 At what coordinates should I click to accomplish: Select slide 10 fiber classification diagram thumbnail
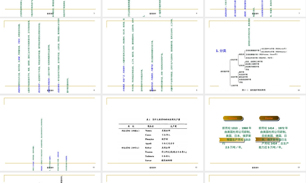(256, 56)
